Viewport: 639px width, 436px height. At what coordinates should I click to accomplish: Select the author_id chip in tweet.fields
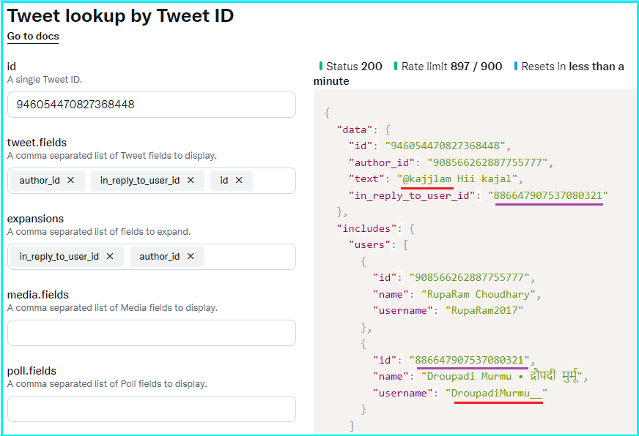(39, 180)
